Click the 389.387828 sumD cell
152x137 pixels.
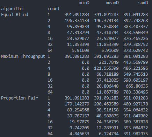click(x=136, y=122)
